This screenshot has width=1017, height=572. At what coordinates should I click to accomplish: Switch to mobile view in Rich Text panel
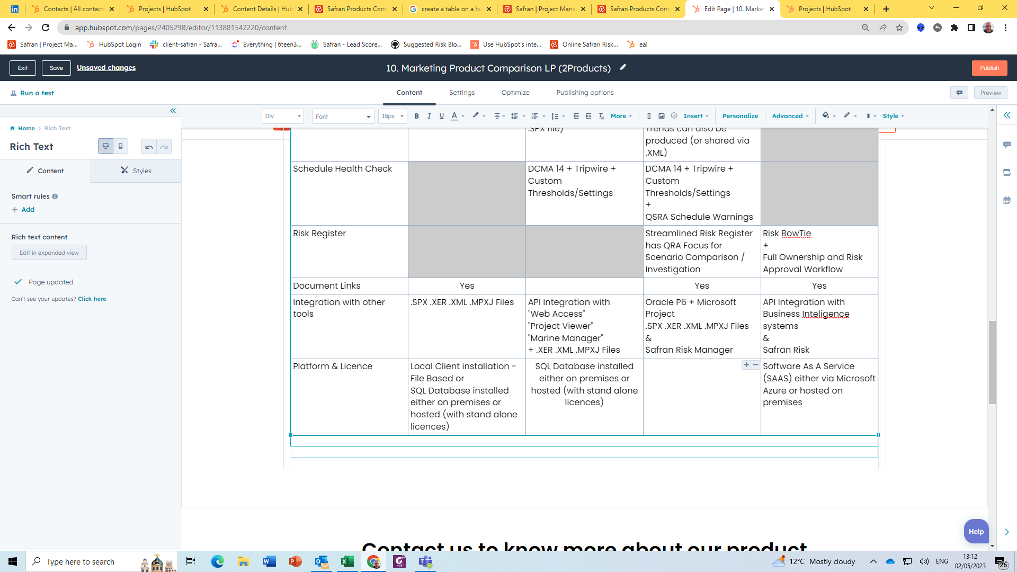pyautogui.click(x=121, y=146)
